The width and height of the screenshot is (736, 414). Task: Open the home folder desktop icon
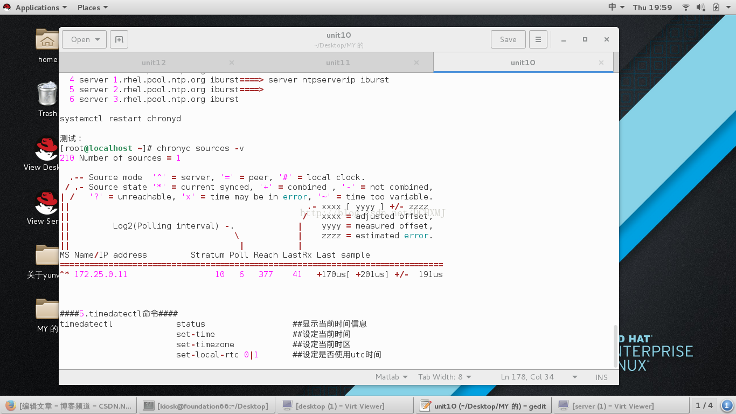click(47, 45)
